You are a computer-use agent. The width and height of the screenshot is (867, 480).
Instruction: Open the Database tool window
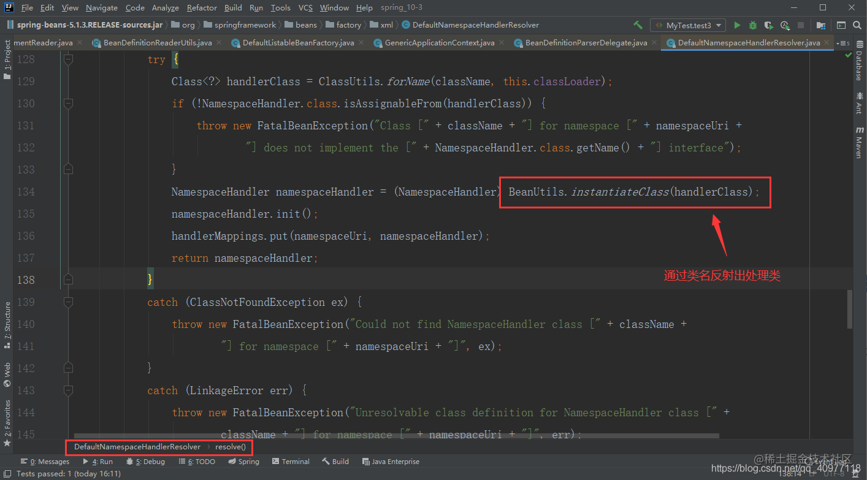pyautogui.click(x=858, y=61)
